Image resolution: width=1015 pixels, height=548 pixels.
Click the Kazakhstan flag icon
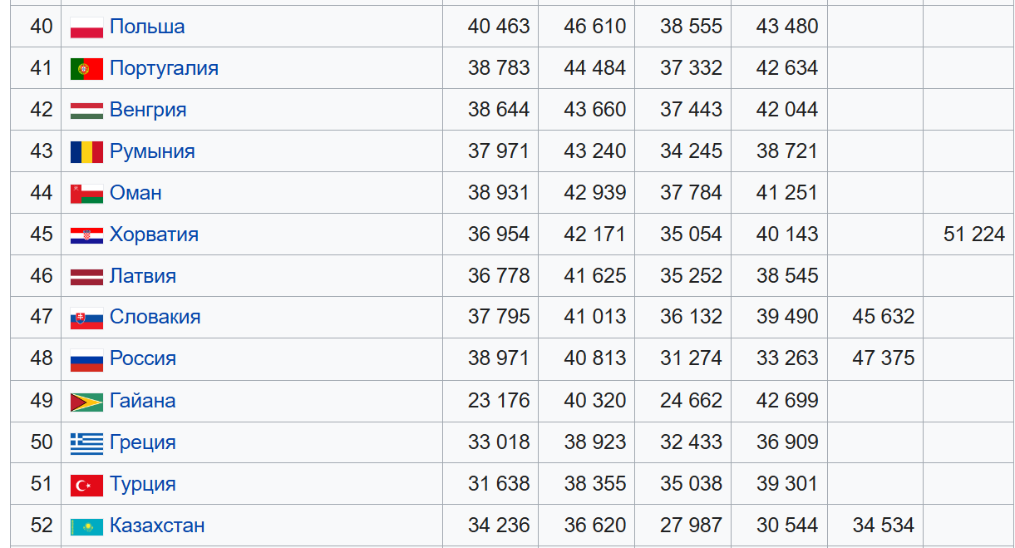point(86,526)
